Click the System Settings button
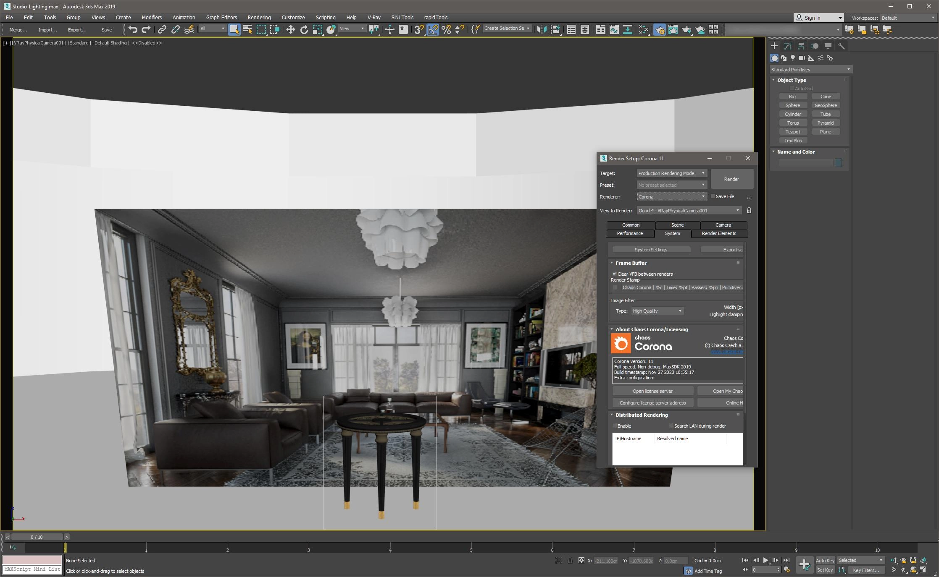939x577 pixels. click(x=651, y=249)
